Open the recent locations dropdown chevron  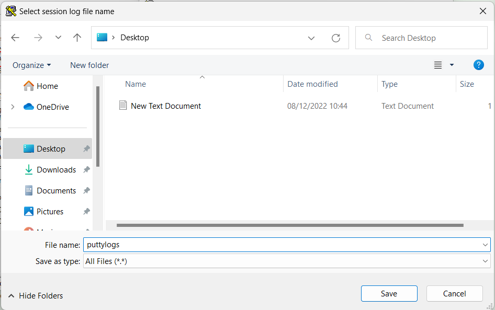[58, 38]
